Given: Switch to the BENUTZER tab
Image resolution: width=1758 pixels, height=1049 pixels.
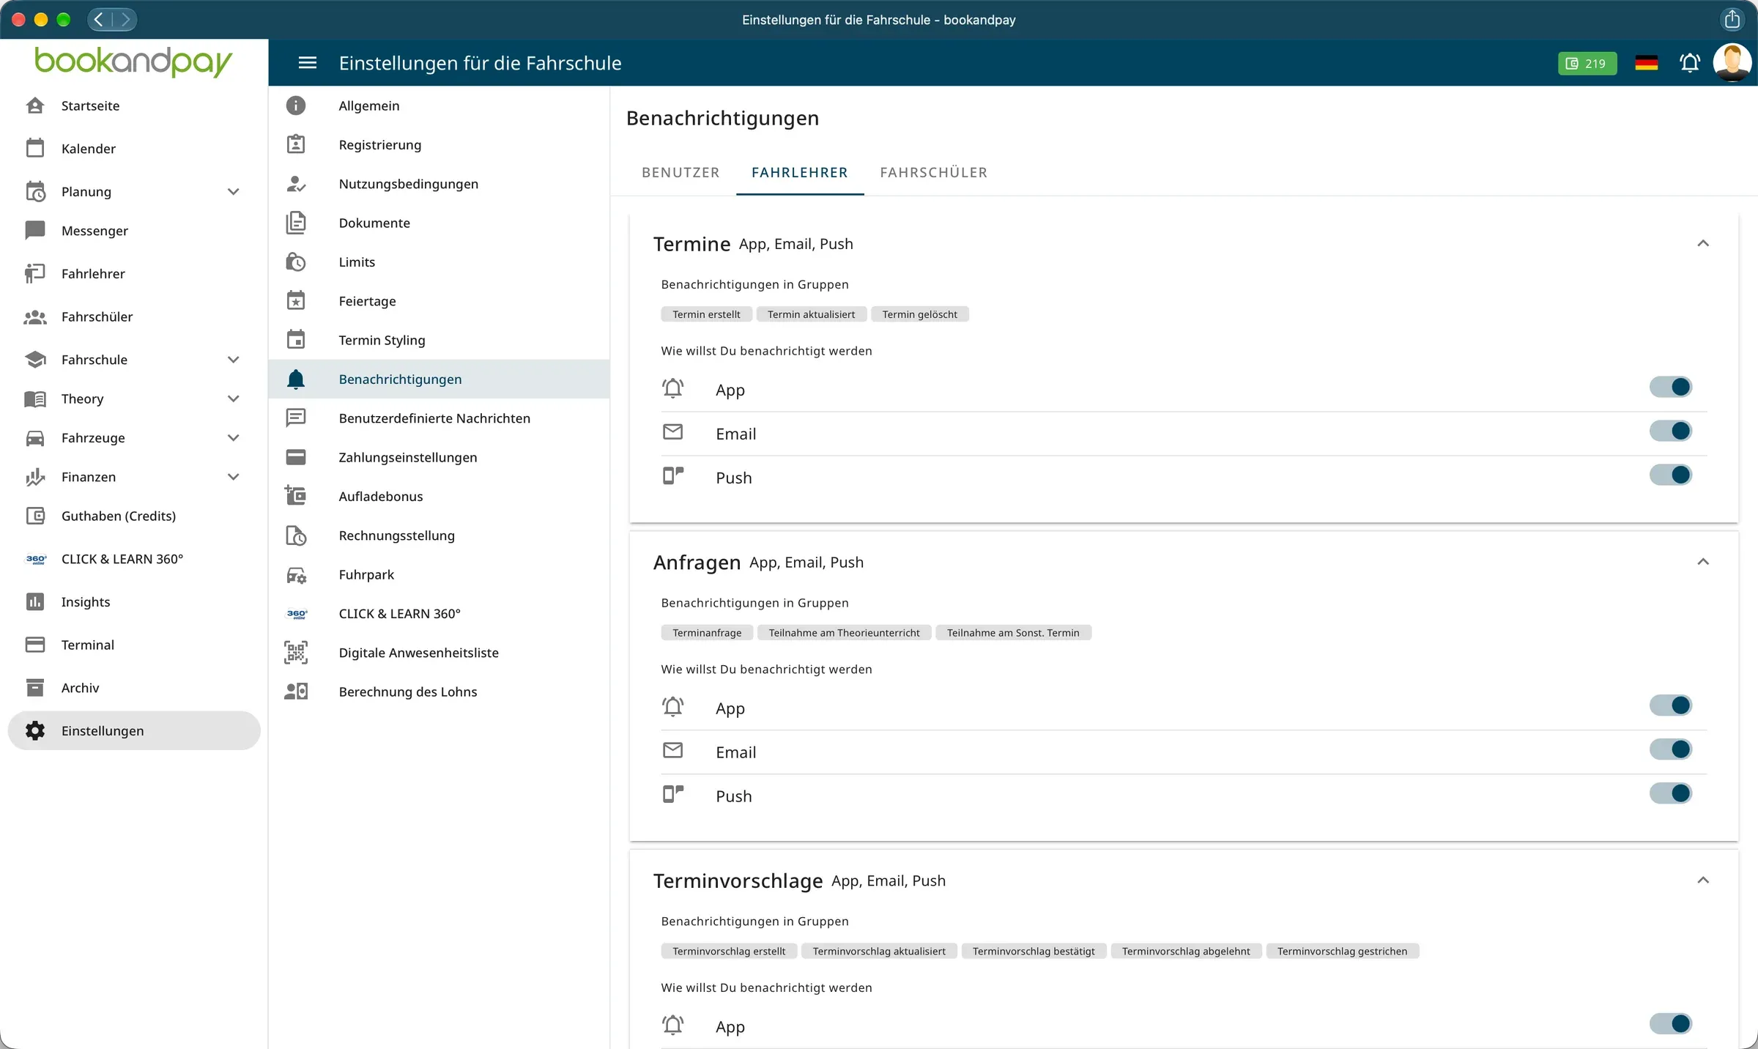Looking at the screenshot, I should [680, 173].
